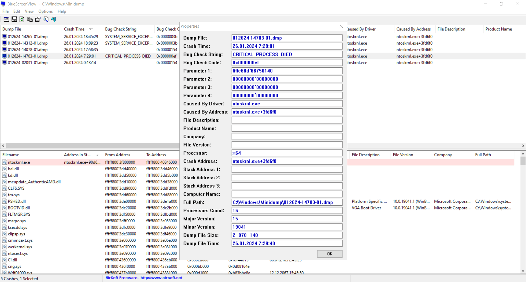Open the Help menu
The height and width of the screenshot is (282, 526).
[x=62, y=11]
